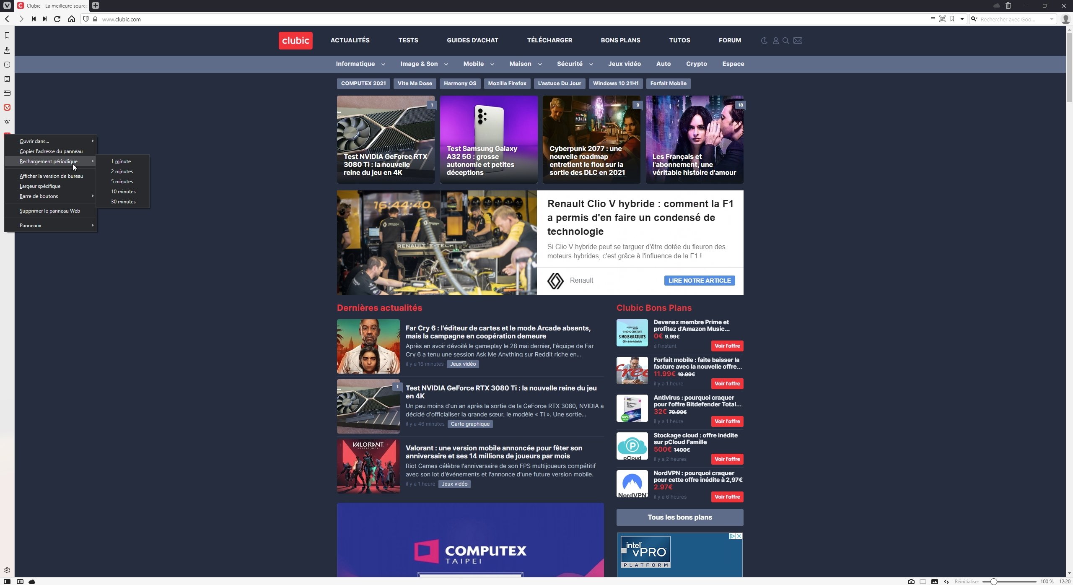Reload the current page
The height and width of the screenshot is (585, 1073).
point(57,19)
